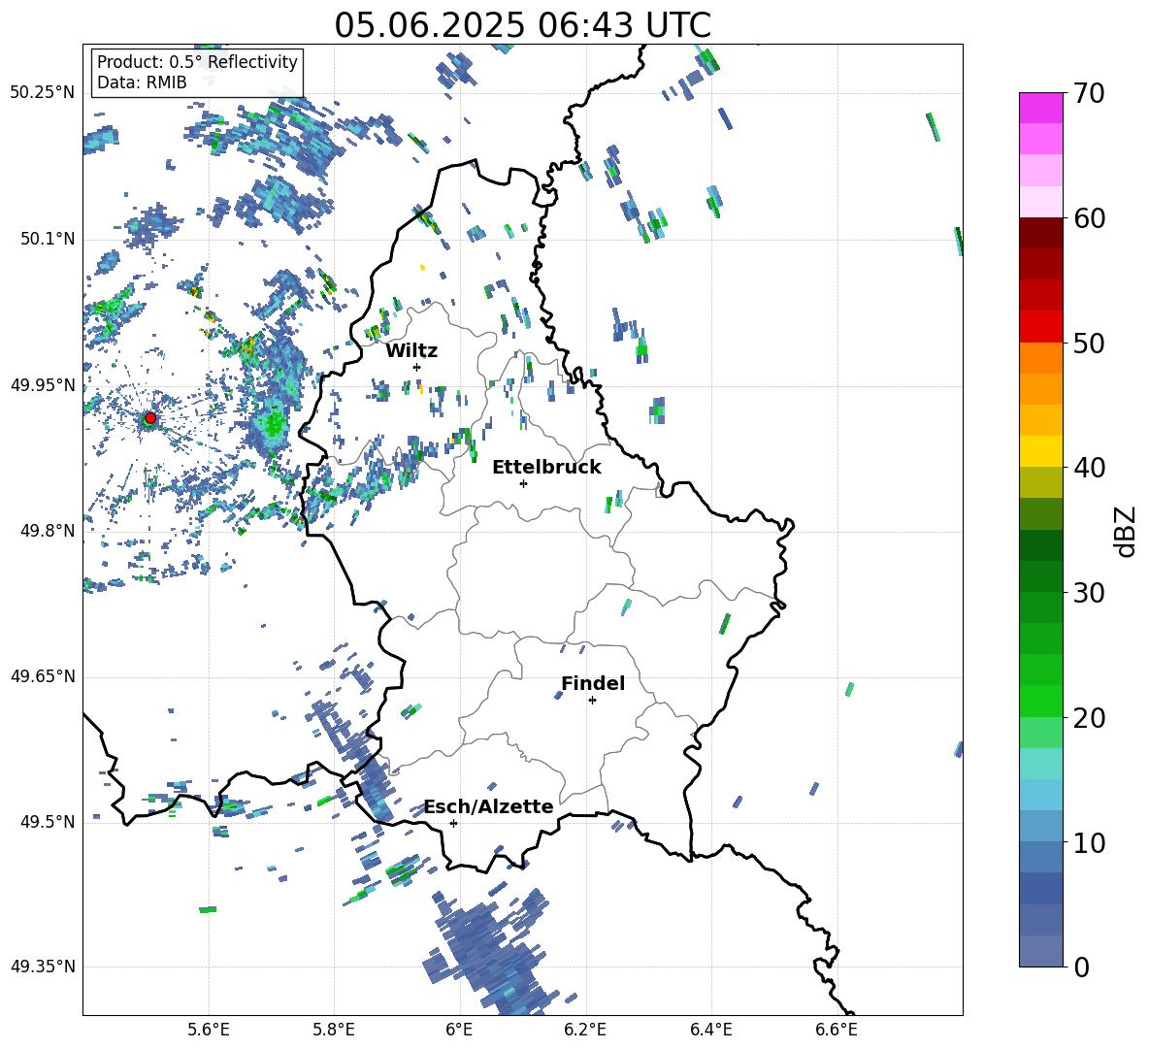Click the 5.6°E longitude label
This screenshot has width=1149, height=1049.
pyautogui.click(x=209, y=1030)
